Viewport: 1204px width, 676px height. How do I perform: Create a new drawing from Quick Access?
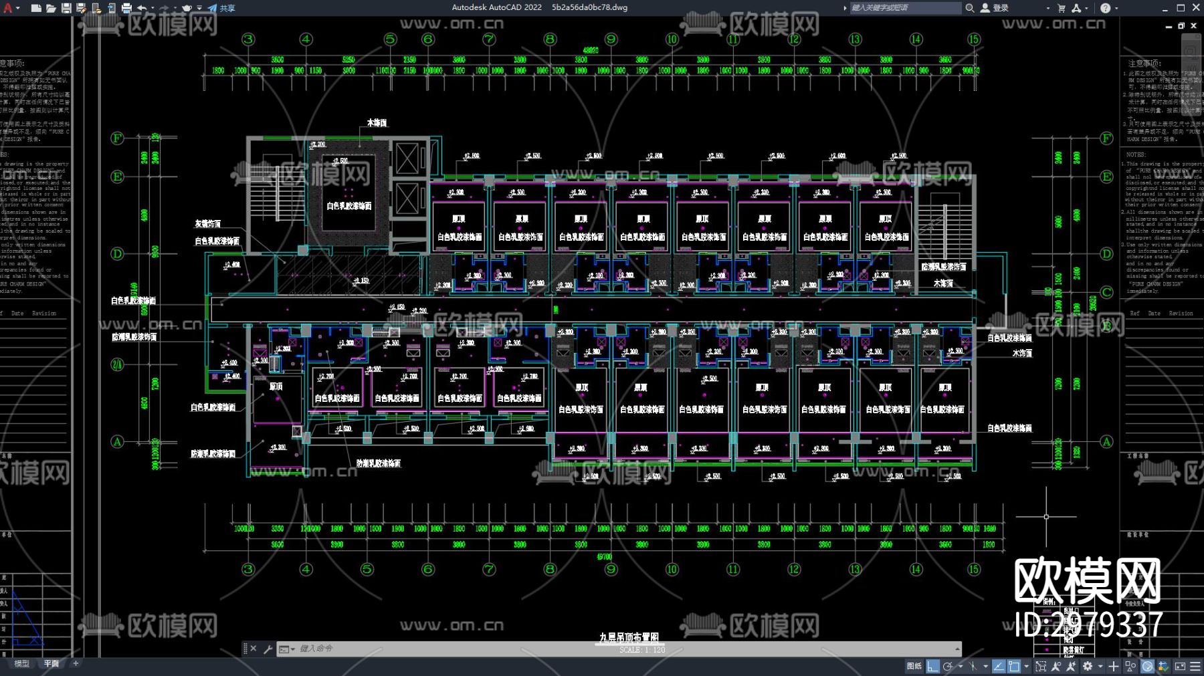point(36,8)
